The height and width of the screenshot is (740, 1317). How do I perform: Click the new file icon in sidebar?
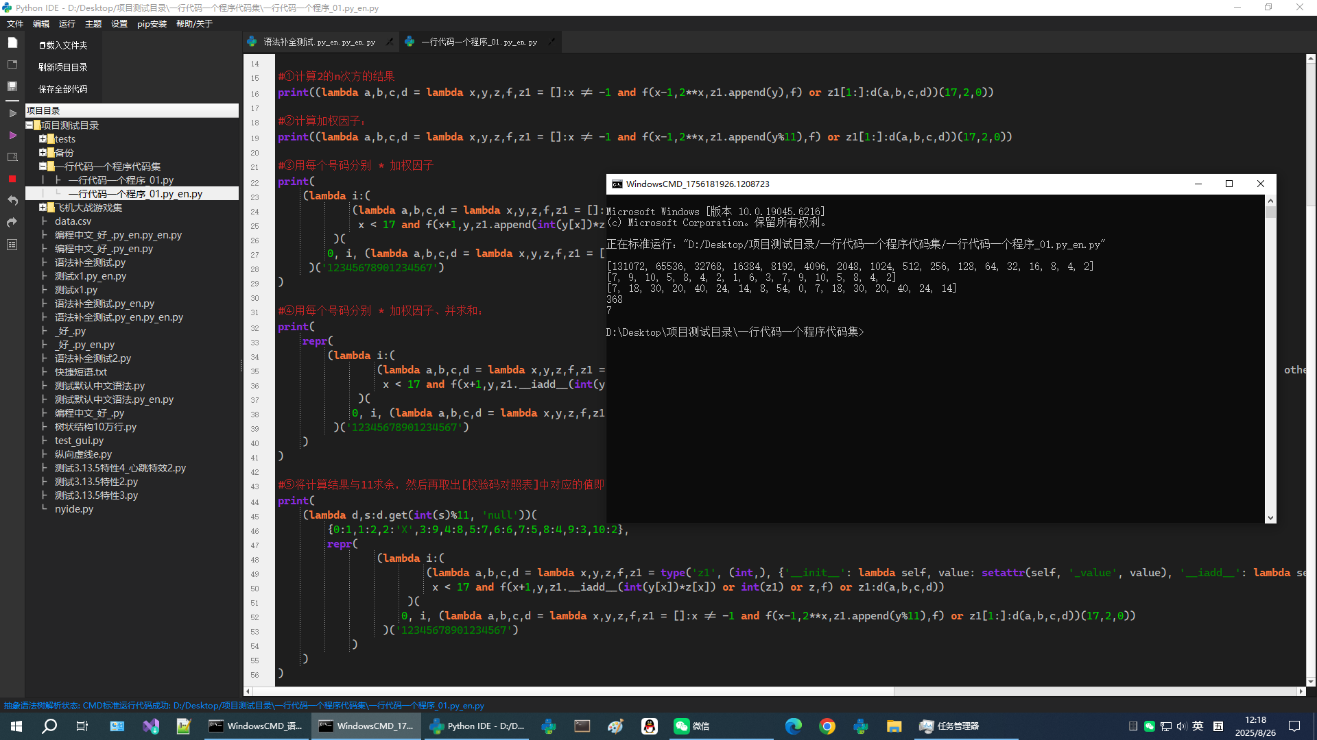pyautogui.click(x=12, y=42)
